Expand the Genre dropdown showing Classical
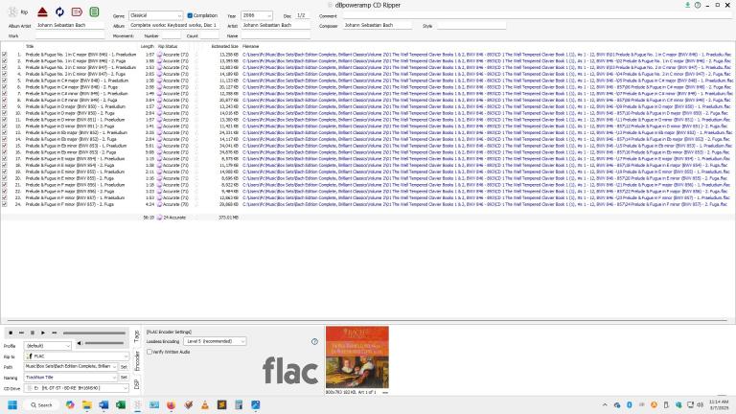Screen dimensions: 736x414 pos(178,16)
